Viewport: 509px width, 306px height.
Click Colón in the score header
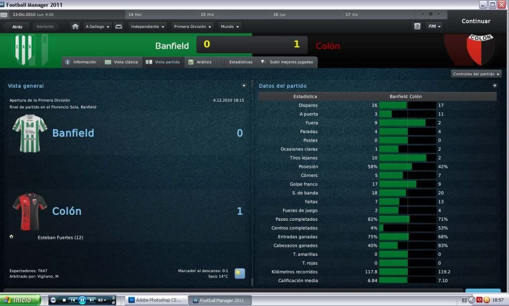(x=328, y=46)
